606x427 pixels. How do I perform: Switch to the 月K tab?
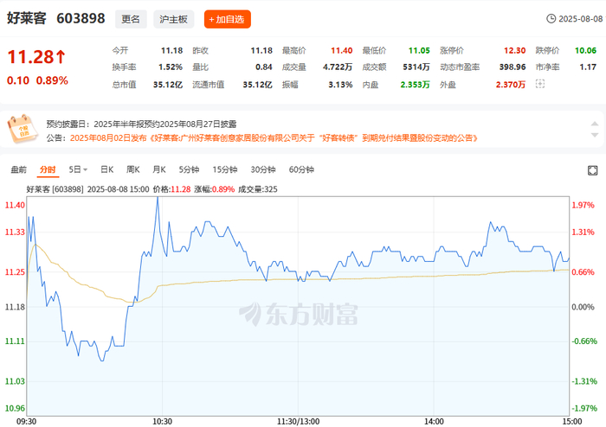coord(158,169)
